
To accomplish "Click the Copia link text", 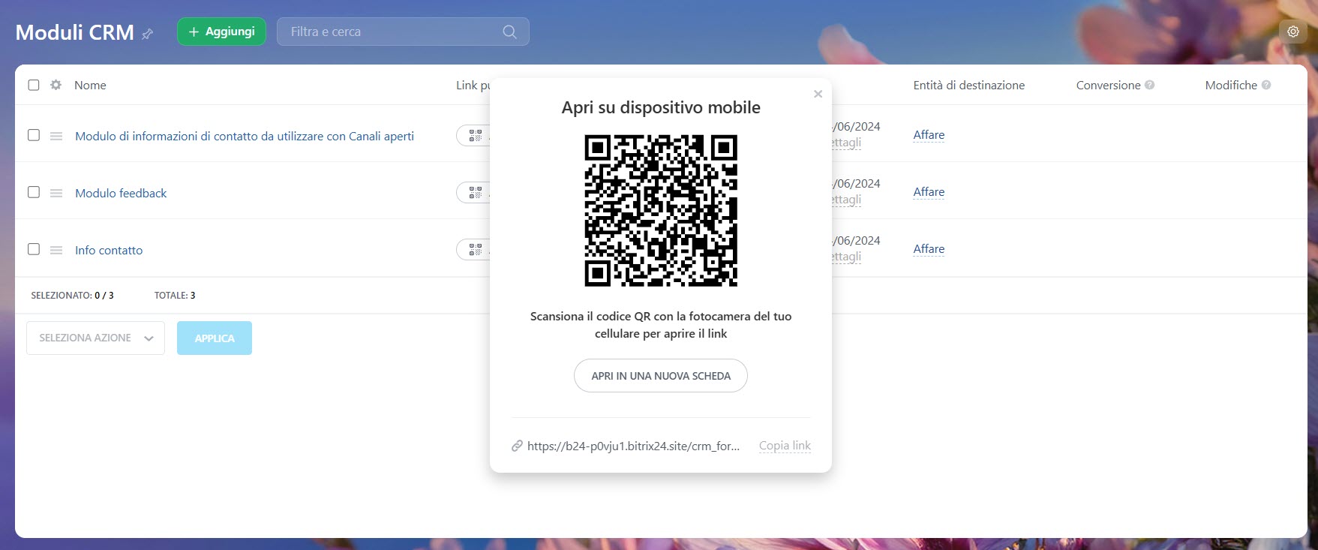I will coord(785,446).
